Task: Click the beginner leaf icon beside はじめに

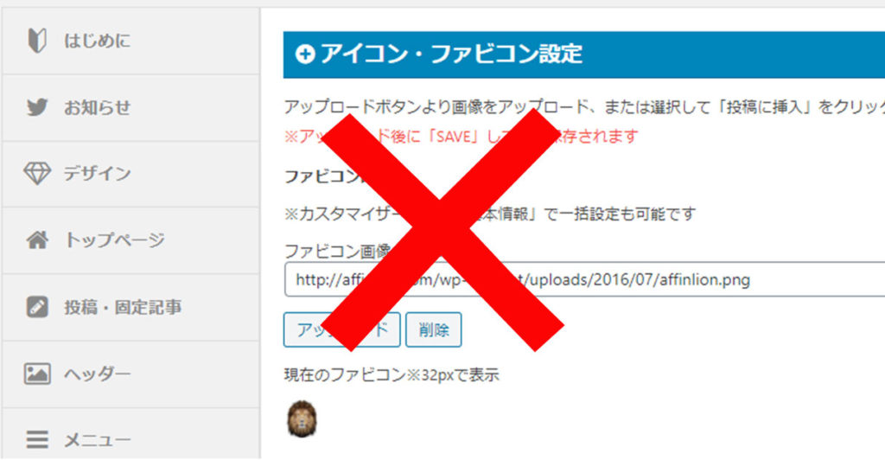Action: point(37,41)
